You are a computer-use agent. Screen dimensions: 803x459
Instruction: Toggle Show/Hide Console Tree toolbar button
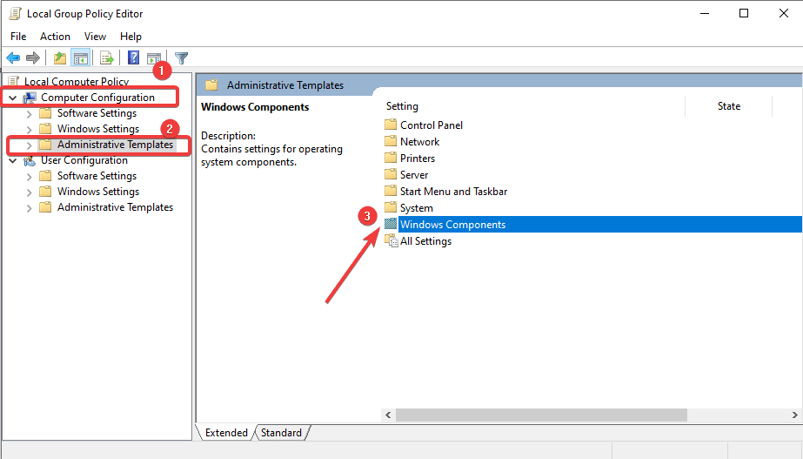coord(80,58)
